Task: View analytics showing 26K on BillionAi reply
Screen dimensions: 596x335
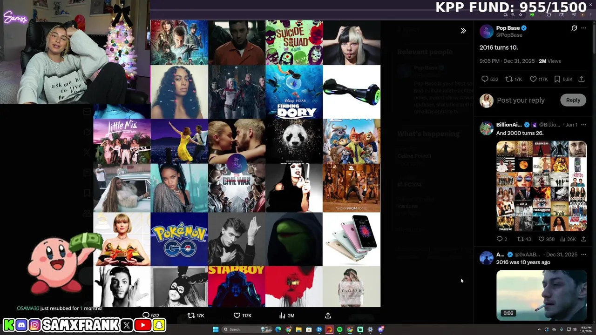Action: (x=563, y=239)
